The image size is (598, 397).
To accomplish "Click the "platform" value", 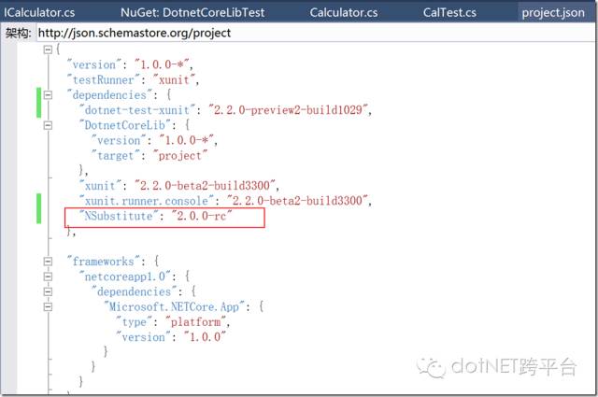I will [195, 322].
